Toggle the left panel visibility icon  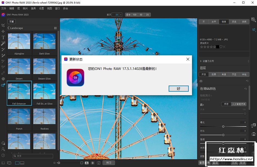pyautogui.click(x=3, y=163)
